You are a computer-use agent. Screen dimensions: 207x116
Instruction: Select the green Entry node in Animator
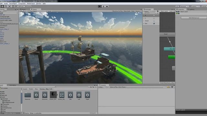[x=172, y=57]
